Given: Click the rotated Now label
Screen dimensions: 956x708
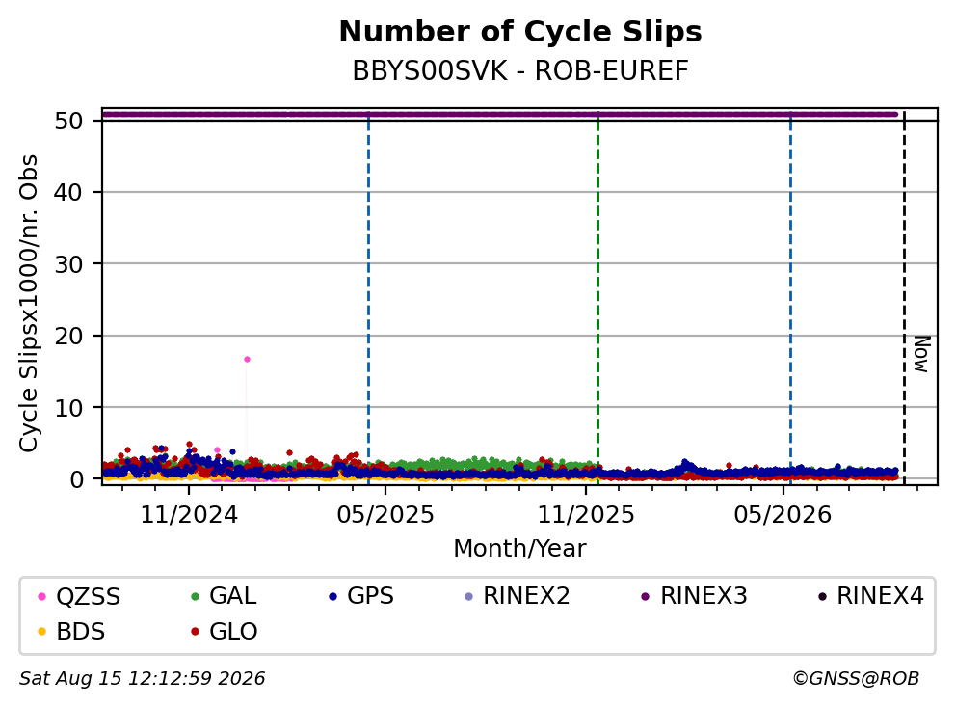Looking at the screenshot, I should click(x=922, y=354).
